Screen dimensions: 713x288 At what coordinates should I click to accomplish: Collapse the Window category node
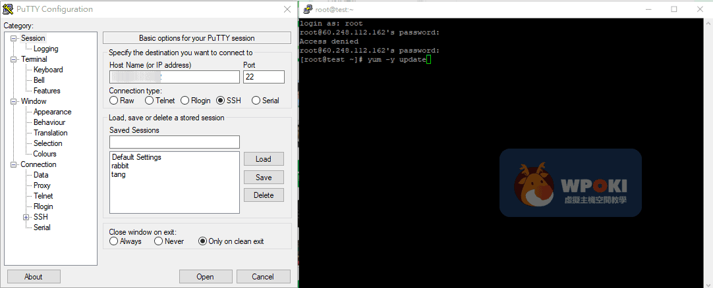click(14, 101)
